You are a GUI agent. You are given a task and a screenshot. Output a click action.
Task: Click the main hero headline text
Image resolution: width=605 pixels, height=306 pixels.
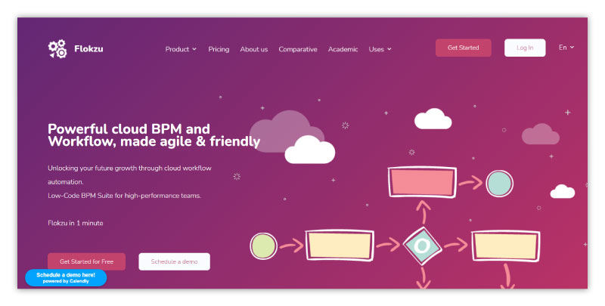tap(154, 135)
